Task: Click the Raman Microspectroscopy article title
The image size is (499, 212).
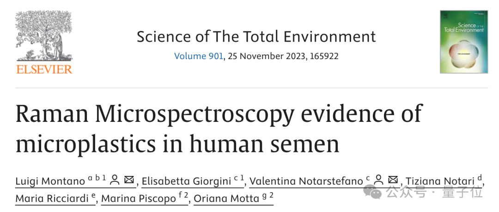Action: pos(219,128)
